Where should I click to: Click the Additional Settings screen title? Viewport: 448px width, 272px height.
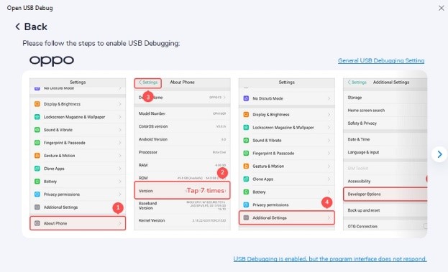[x=391, y=83]
